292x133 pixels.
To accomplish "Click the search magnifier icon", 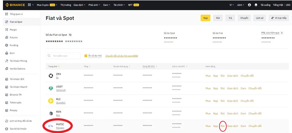I will [49, 56].
